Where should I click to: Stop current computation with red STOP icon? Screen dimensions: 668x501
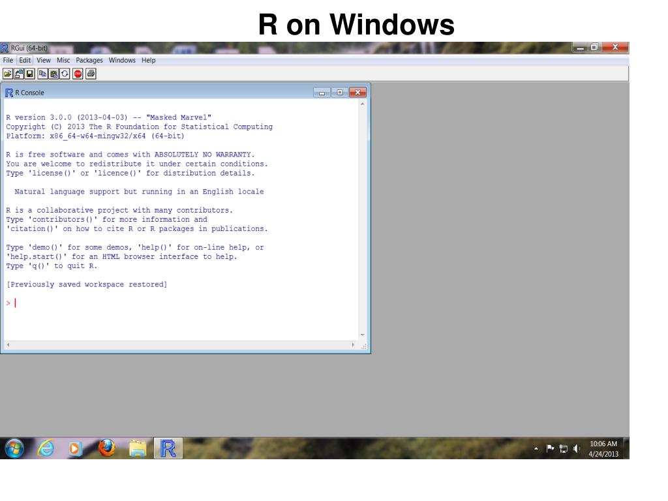[78, 74]
